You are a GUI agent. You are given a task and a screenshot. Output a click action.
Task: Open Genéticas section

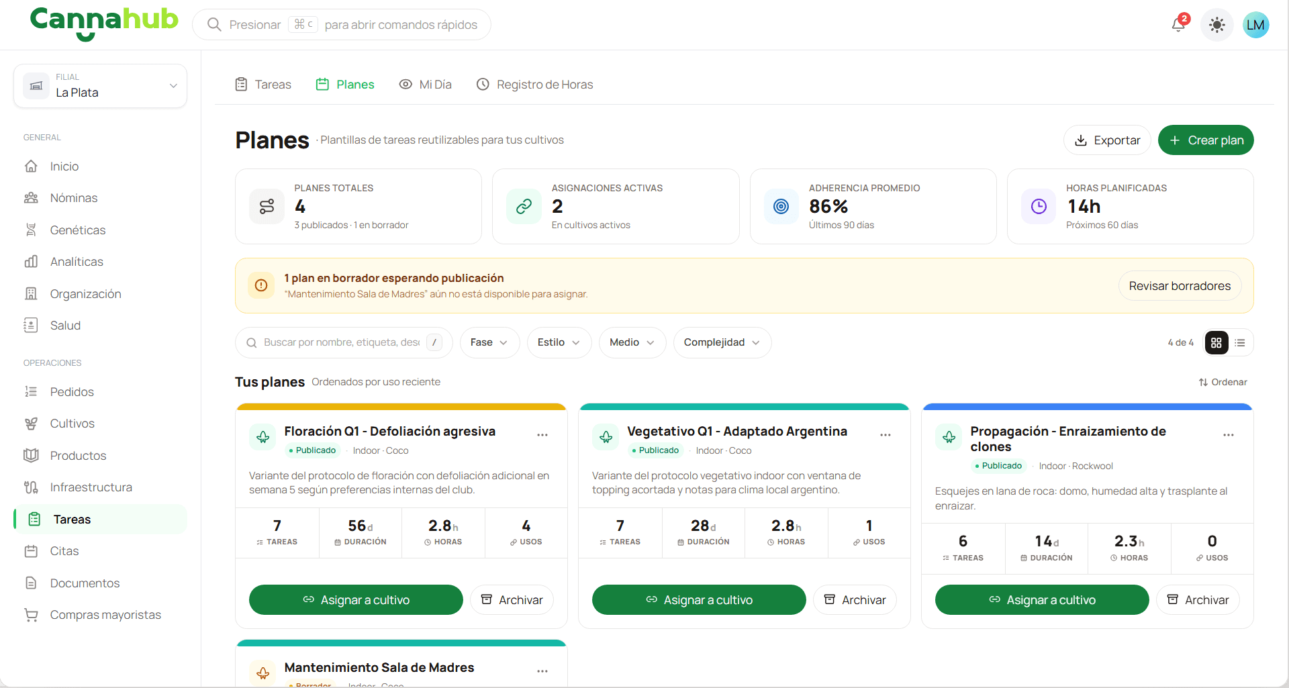[x=100, y=230]
